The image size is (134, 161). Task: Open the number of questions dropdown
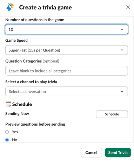pos(67,29)
